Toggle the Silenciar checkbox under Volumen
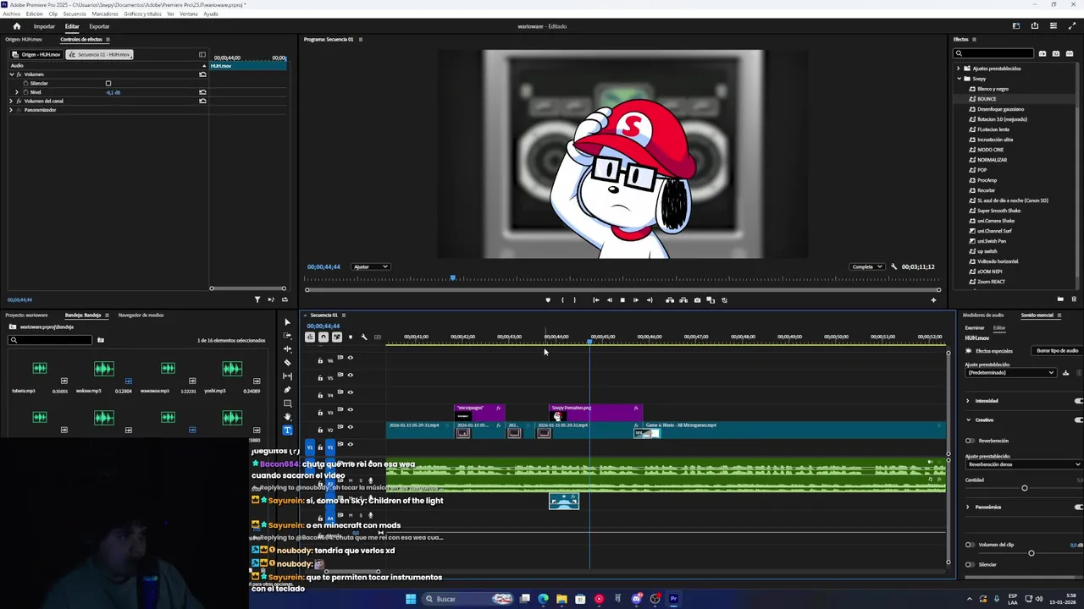The height and width of the screenshot is (609, 1084). point(108,84)
